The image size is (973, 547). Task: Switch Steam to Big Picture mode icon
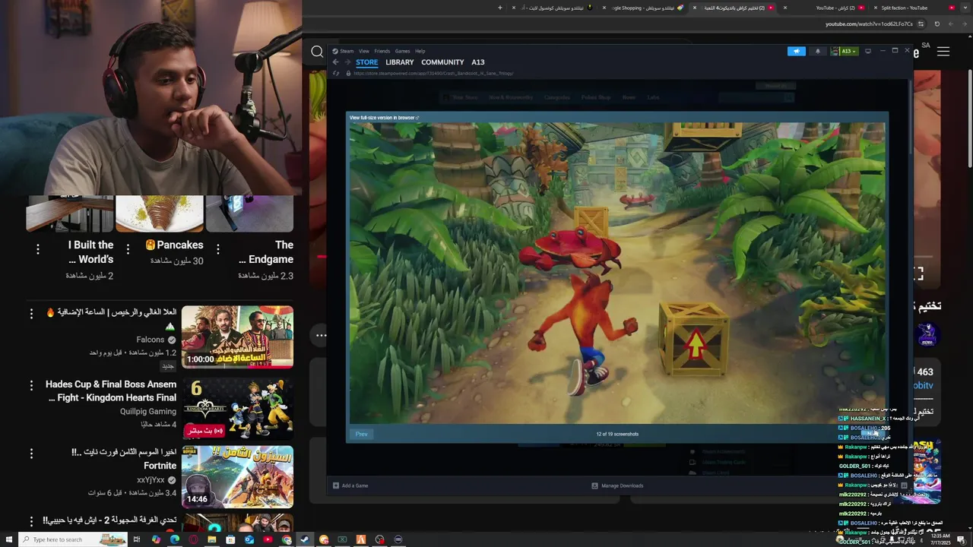tap(868, 51)
